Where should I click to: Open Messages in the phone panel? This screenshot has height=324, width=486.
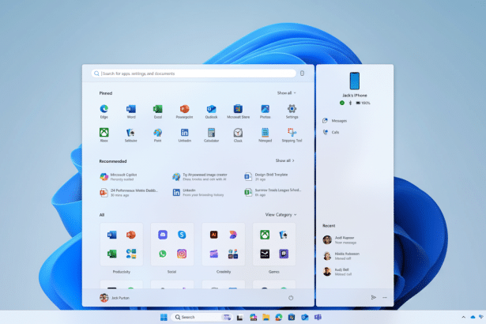[335, 121]
